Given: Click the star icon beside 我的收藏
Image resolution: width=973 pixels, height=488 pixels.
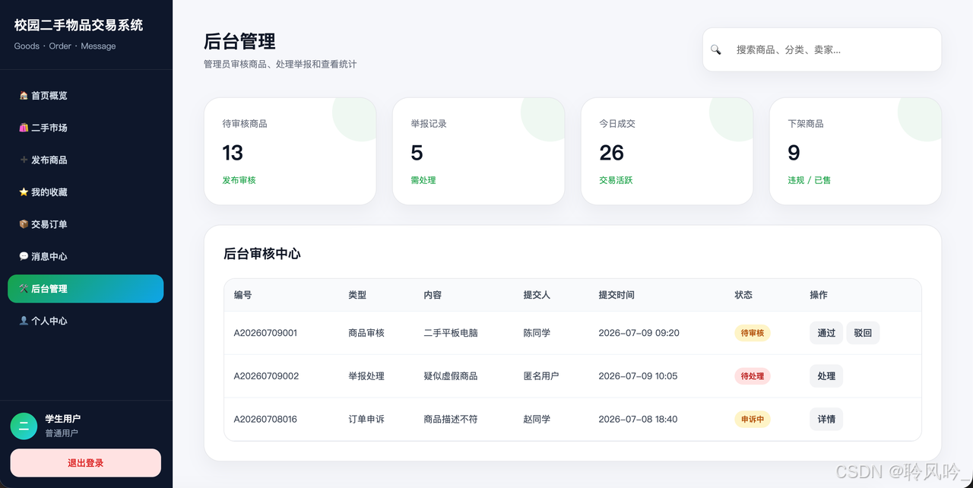Looking at the screenshot, I should pyautogui.click(x=24, y=192).
